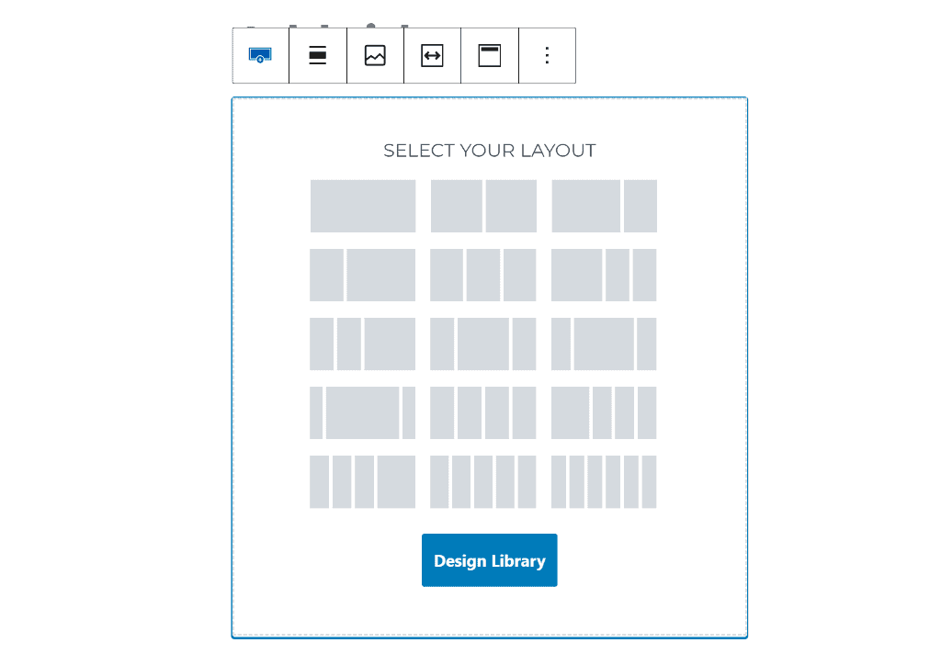This screenshot has width=941, height=654.
Task: Open the three-dot block options menu
Action: point(547,56)
